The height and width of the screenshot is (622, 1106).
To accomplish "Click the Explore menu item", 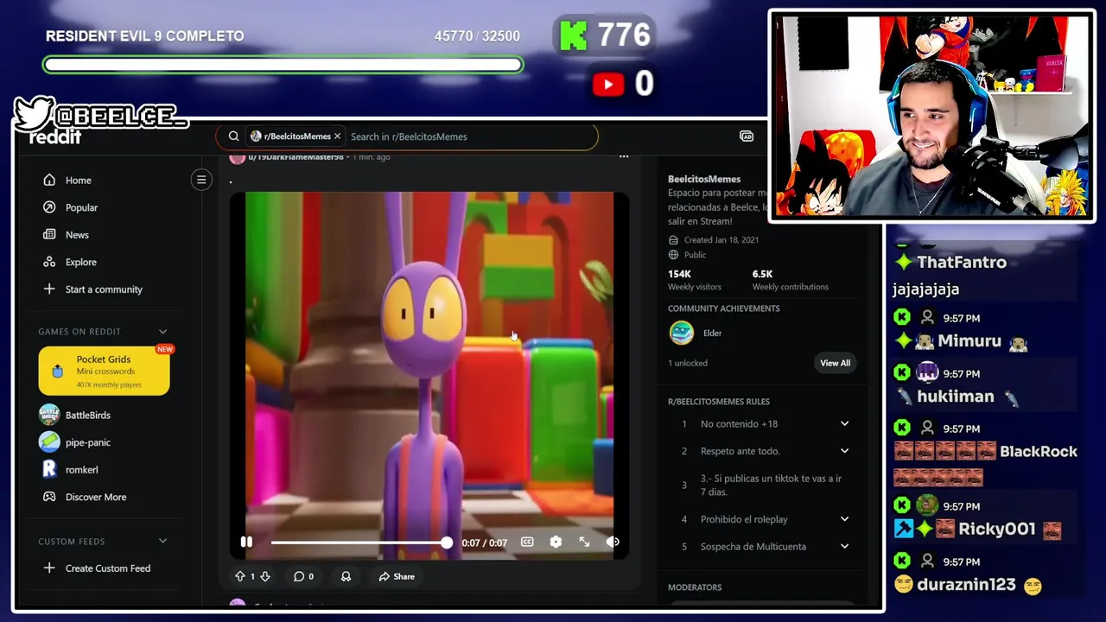I will click(81, 262).
